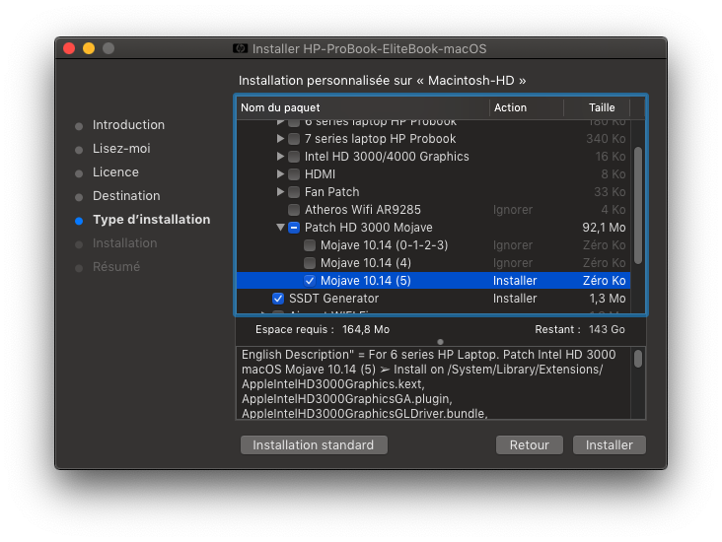Click the description box scrollbar
722x542 pixels.
[638, 359]
